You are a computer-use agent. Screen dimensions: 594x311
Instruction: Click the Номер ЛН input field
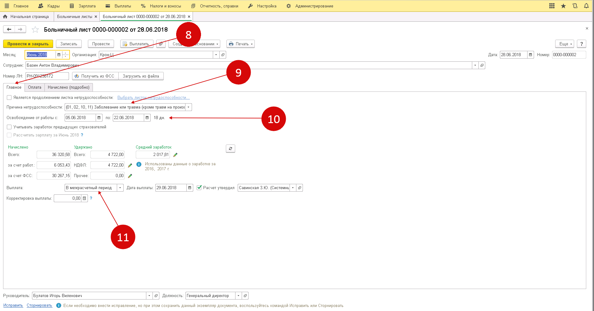coord(47,76)
